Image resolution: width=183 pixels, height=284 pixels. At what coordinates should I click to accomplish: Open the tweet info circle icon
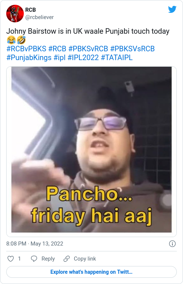tap(172, 244)
